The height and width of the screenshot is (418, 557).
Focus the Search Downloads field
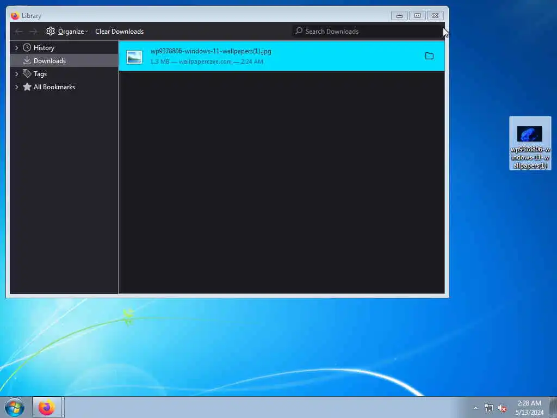coord(367,31)
